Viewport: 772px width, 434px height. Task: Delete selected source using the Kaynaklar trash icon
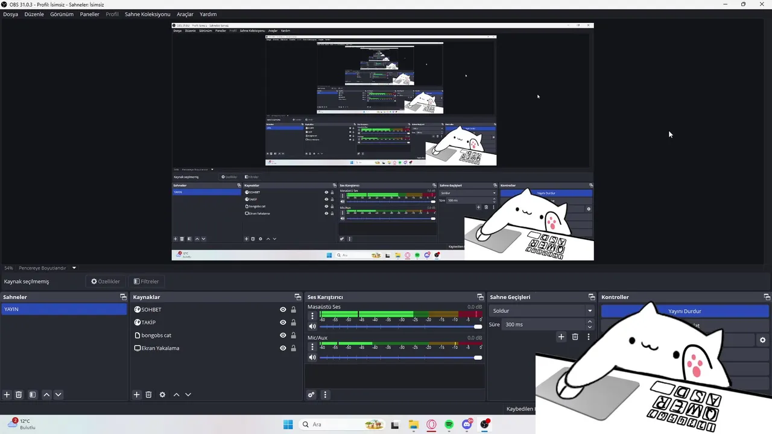(x=148, y=395)
